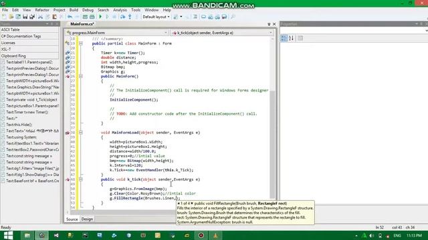Click the ENG language indicator in tray
Image resolution: width=428 pixels, height=240 pixels.
[397, 235]
